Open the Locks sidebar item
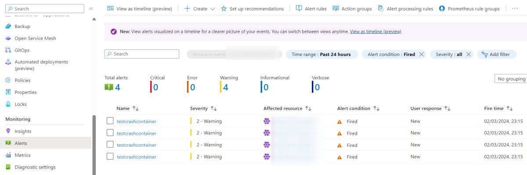527x175 pixels. pos(21,104)
